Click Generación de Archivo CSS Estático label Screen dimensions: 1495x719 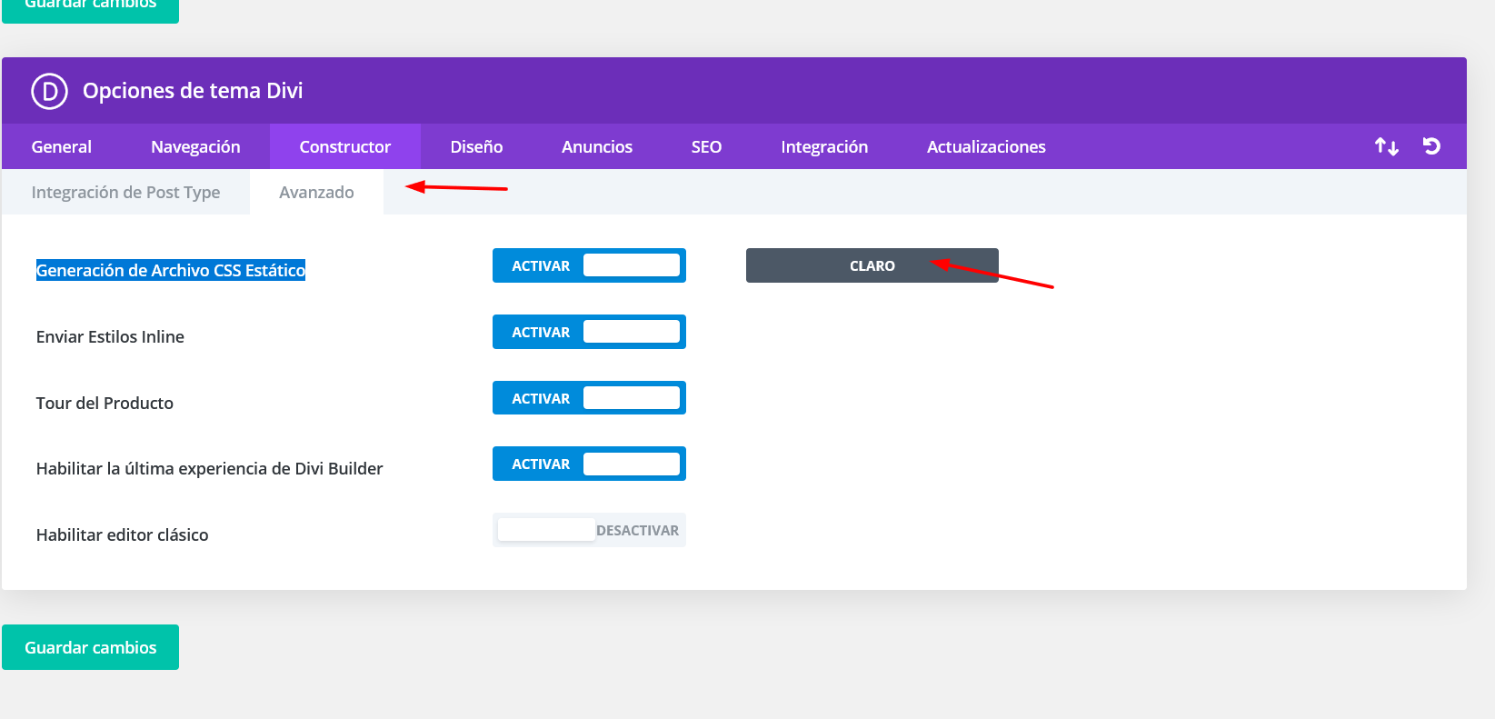[x=171, y=270]
